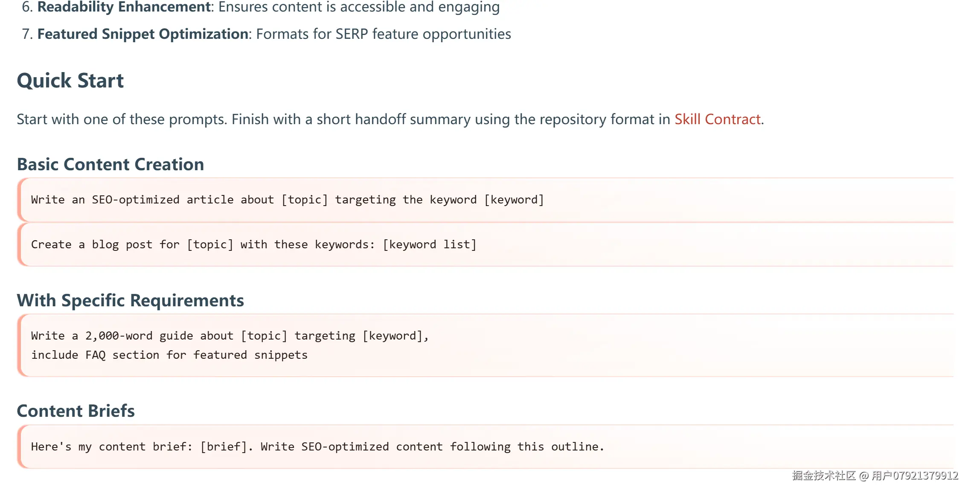Click the Basic Content Creation heading
Image resolution: width=971 pixels, height=494 pixels.
pyautogui.click(x=110, y=165)
